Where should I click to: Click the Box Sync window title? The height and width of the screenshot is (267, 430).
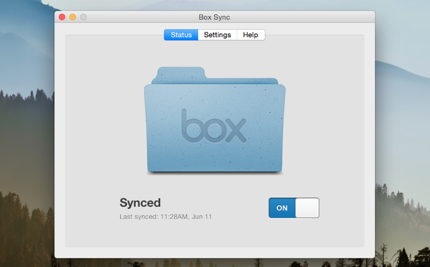click(214, 17)
